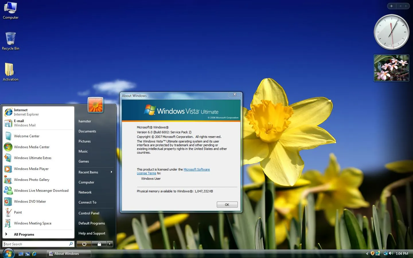Open Windows Photo Gallery

38,180
